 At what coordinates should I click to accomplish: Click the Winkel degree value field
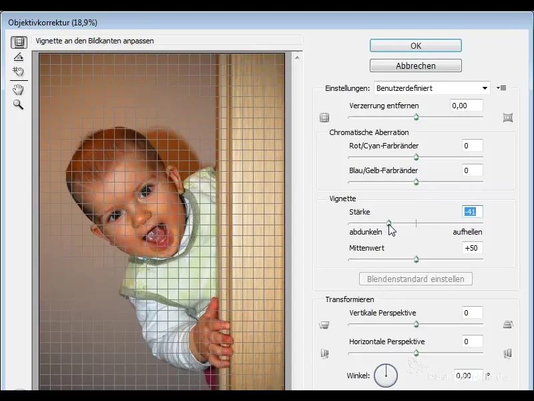[469, 376]
